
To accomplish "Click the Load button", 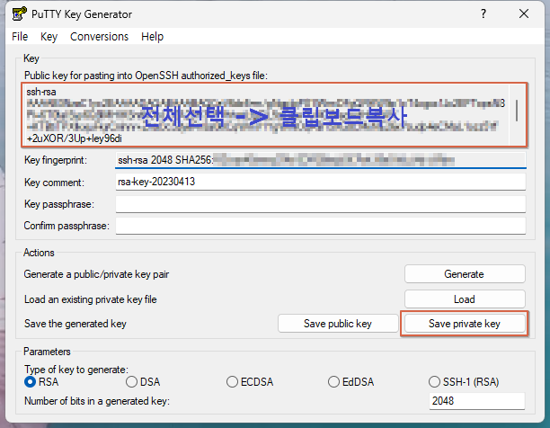I will 465,299.
